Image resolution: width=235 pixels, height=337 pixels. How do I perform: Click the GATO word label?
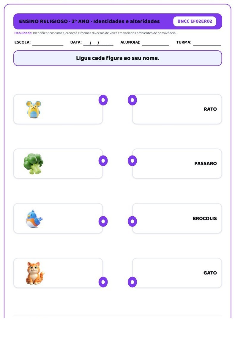point(210,273)
